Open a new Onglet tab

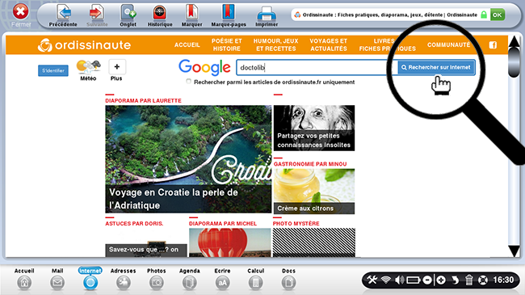tap(128, 15)
